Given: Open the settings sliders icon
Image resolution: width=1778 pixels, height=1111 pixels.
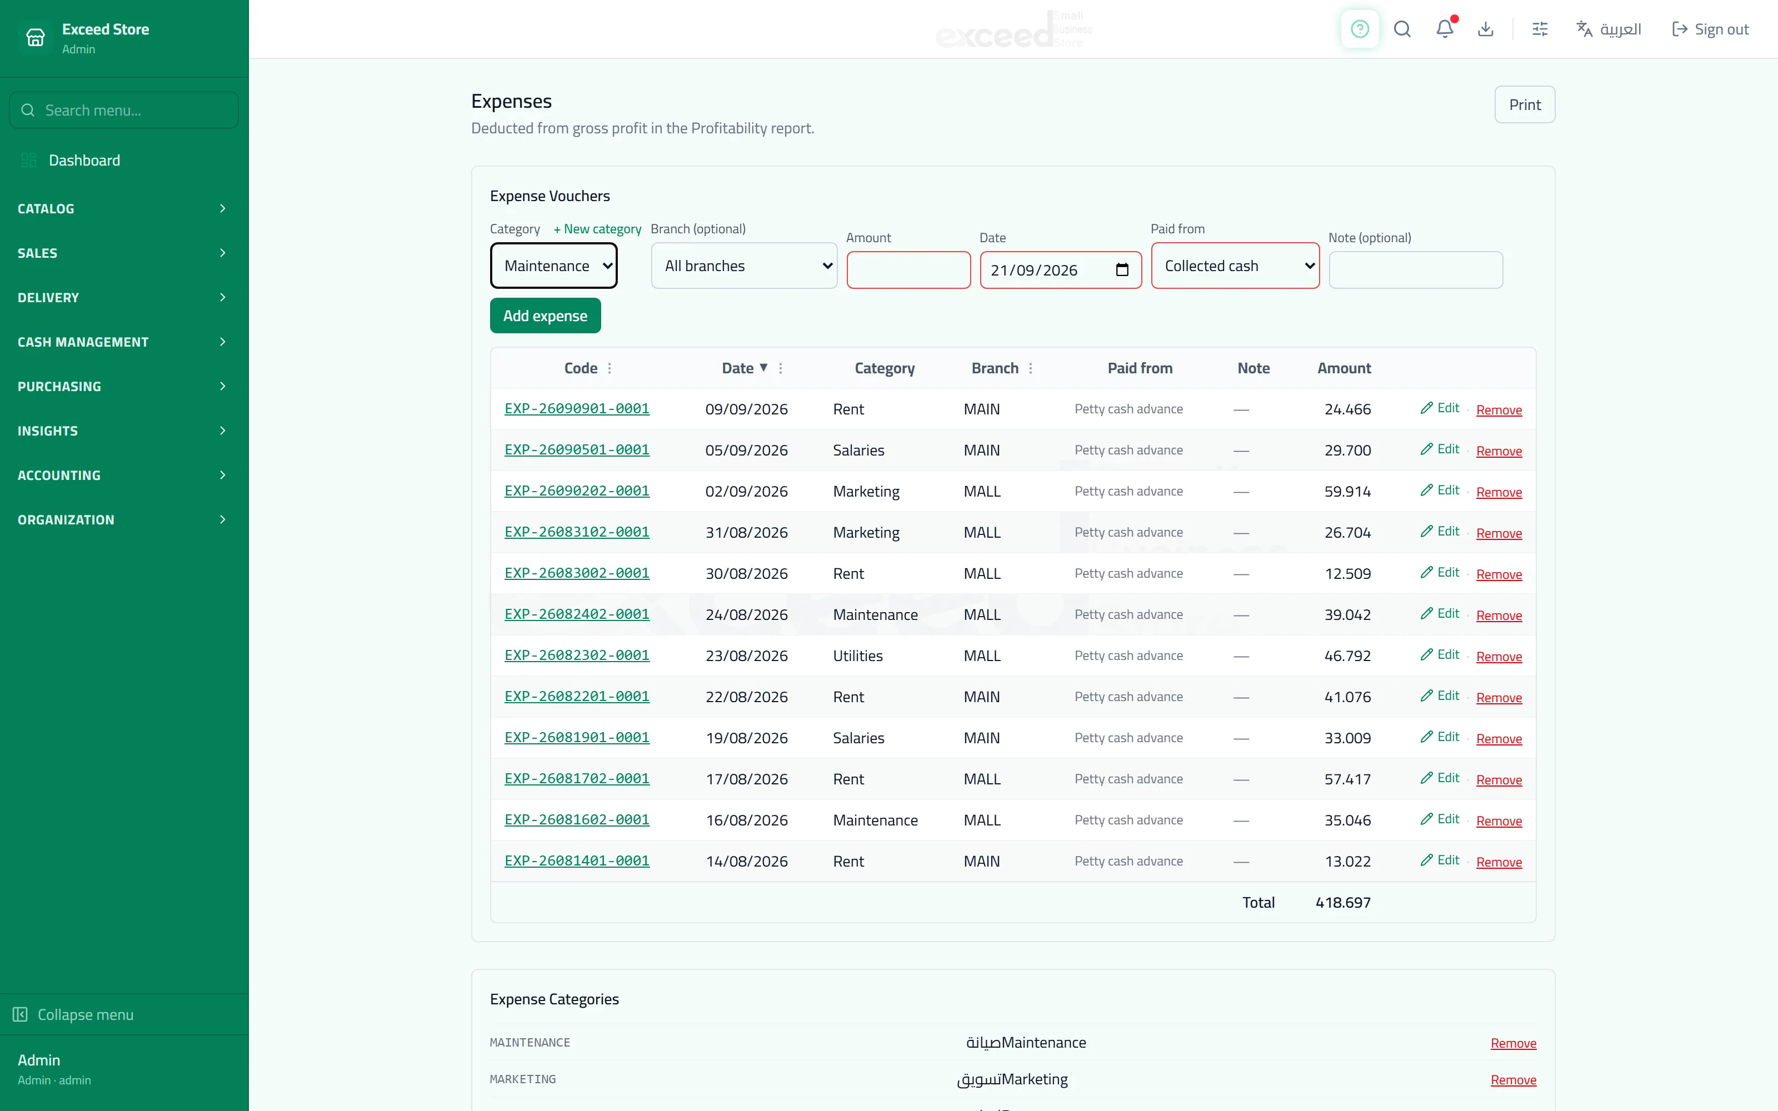Looking at the screenshot, I should click(1540, 29).
